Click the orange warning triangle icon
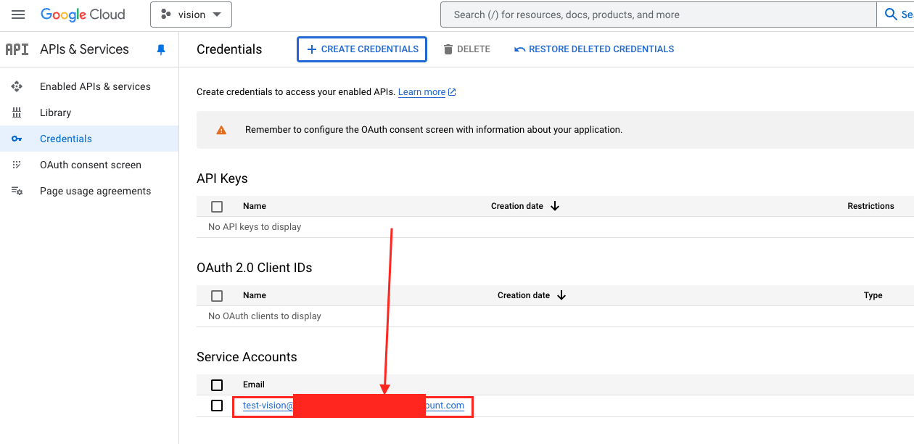The width and height of the screenshot is (914, 444). 221,130
